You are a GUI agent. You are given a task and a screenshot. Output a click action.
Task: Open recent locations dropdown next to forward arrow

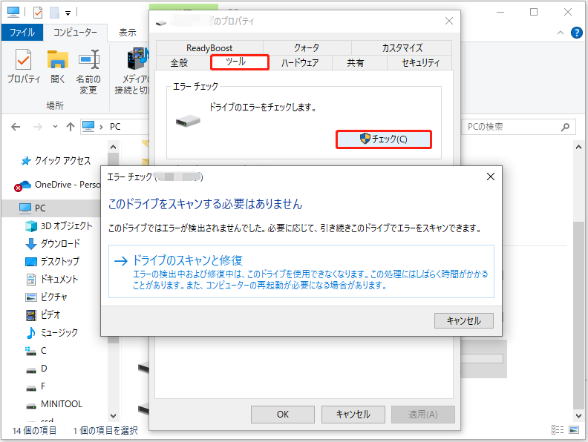point(55,127)
